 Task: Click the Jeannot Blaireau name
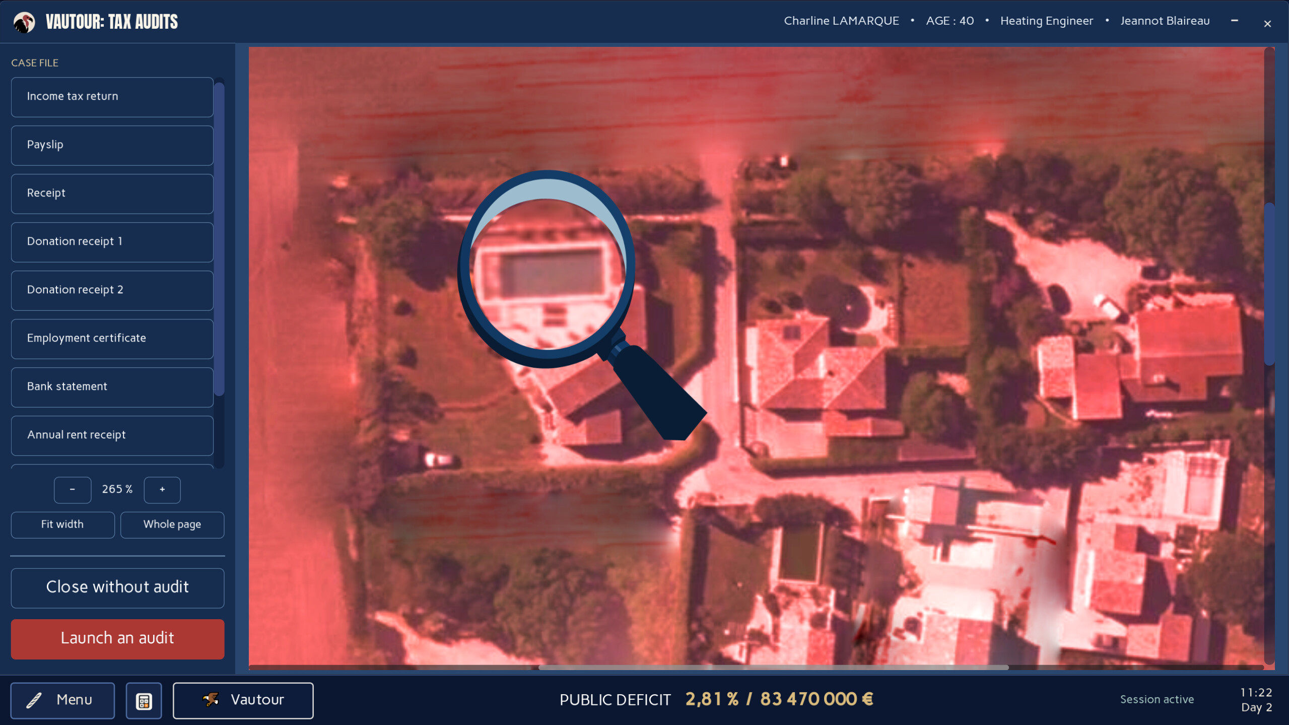[x=1165, y=21]
